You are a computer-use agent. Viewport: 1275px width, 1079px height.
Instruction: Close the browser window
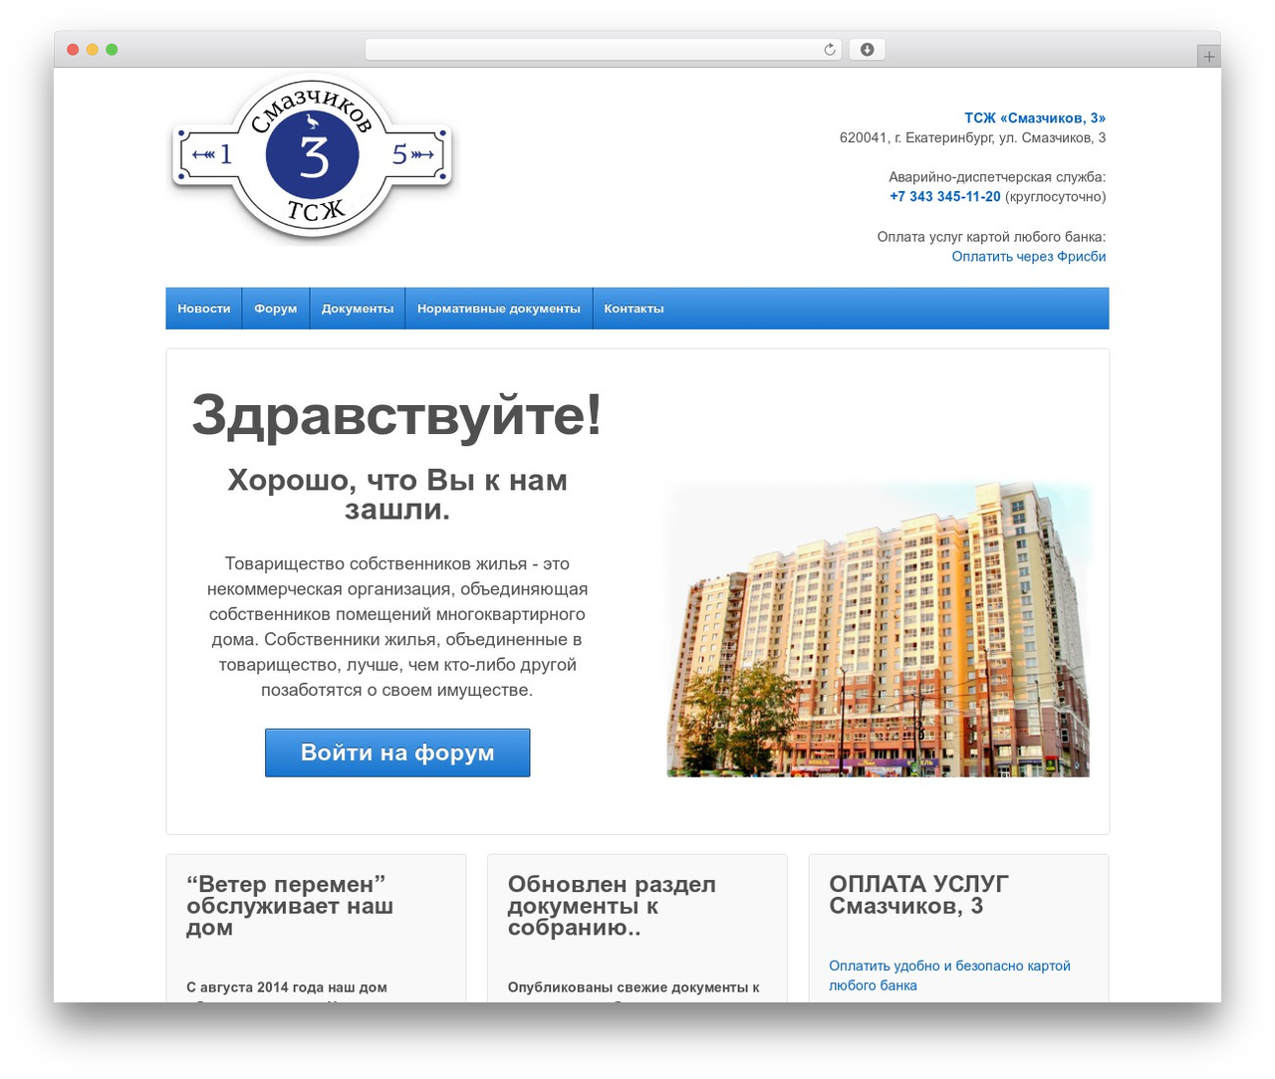[x=73, y=50]
